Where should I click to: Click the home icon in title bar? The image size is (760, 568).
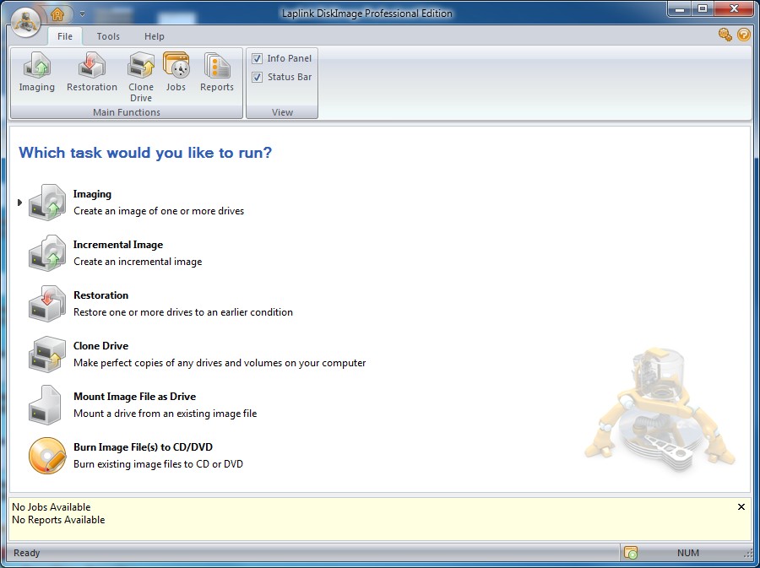click(x=57, y=14)
